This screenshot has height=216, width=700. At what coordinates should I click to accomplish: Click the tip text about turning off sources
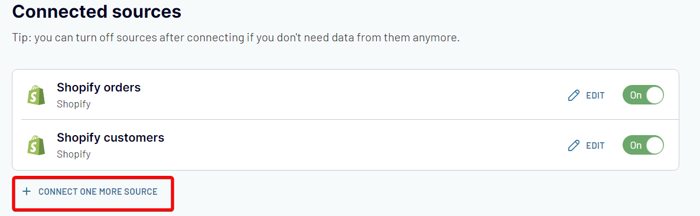click(236, 38)
